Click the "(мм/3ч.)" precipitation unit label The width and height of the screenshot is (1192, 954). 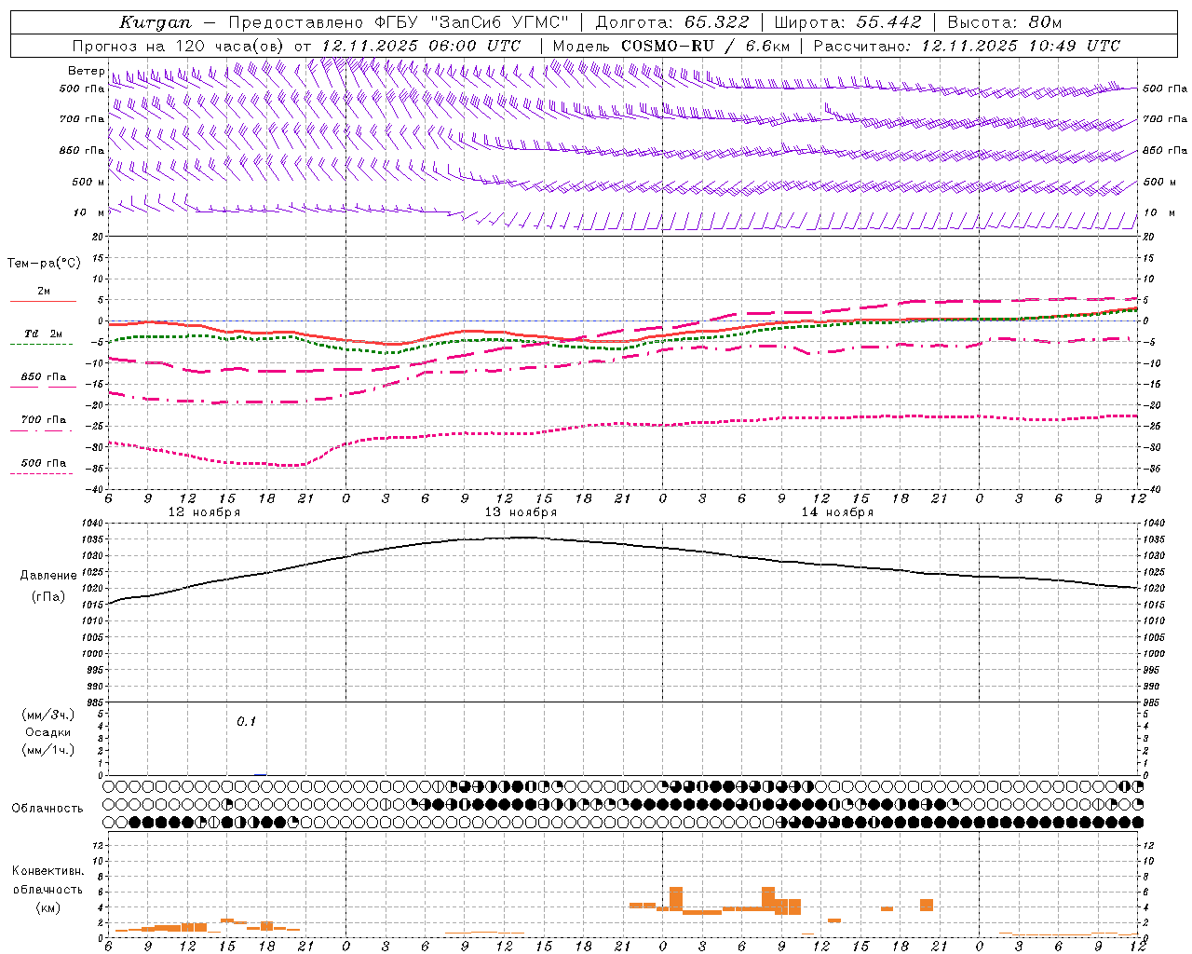48,715
